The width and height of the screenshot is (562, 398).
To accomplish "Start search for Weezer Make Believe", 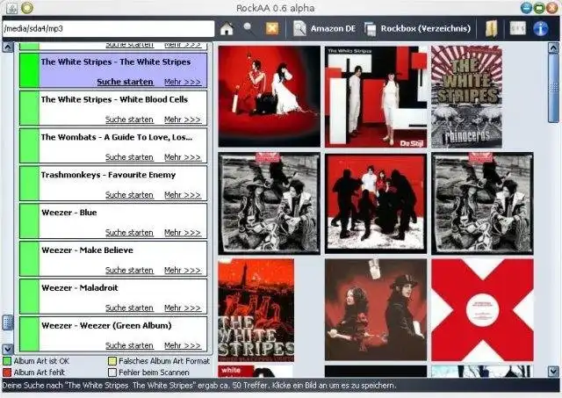I will coord(129,270).
